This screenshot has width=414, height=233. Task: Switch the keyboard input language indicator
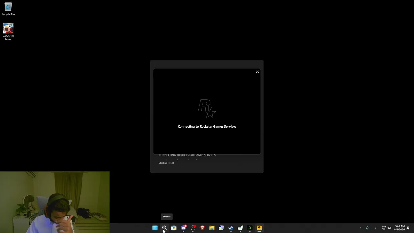pos(376,228)
